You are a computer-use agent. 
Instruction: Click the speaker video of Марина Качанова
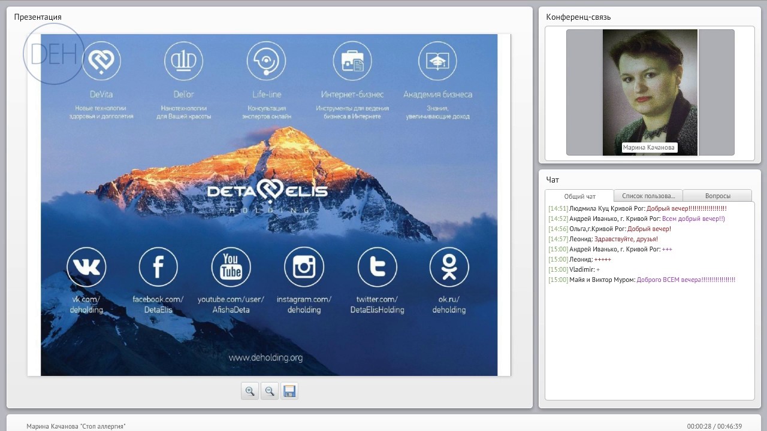[x=650, y=92]
